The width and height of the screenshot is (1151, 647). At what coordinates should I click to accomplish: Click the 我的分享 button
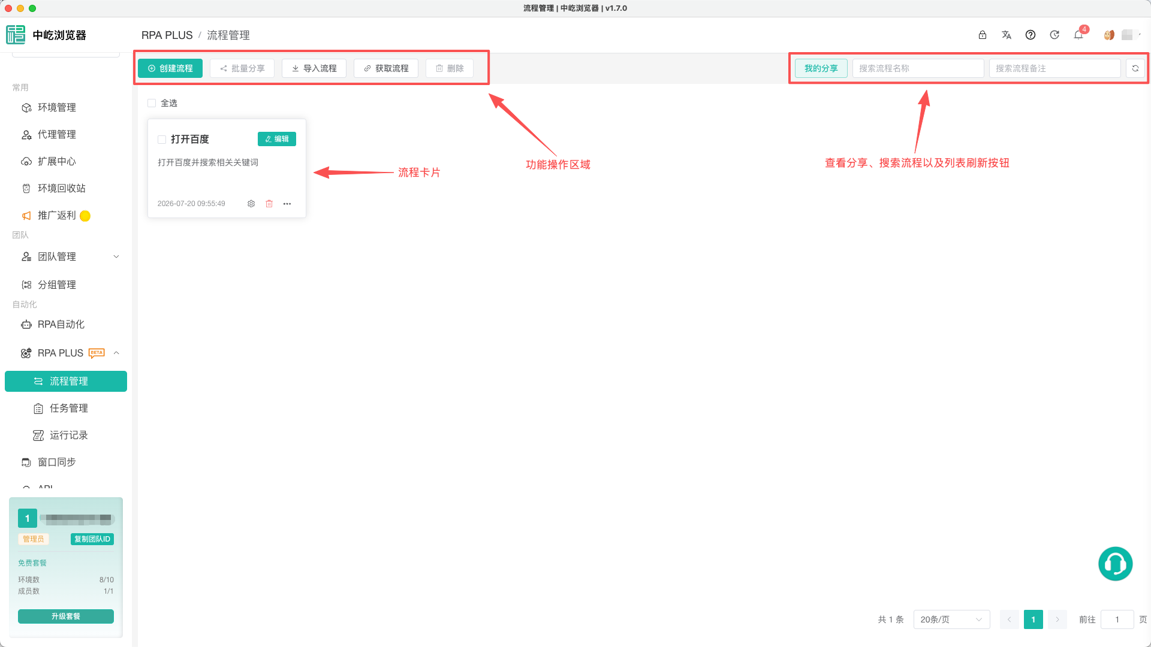[821, 68]
